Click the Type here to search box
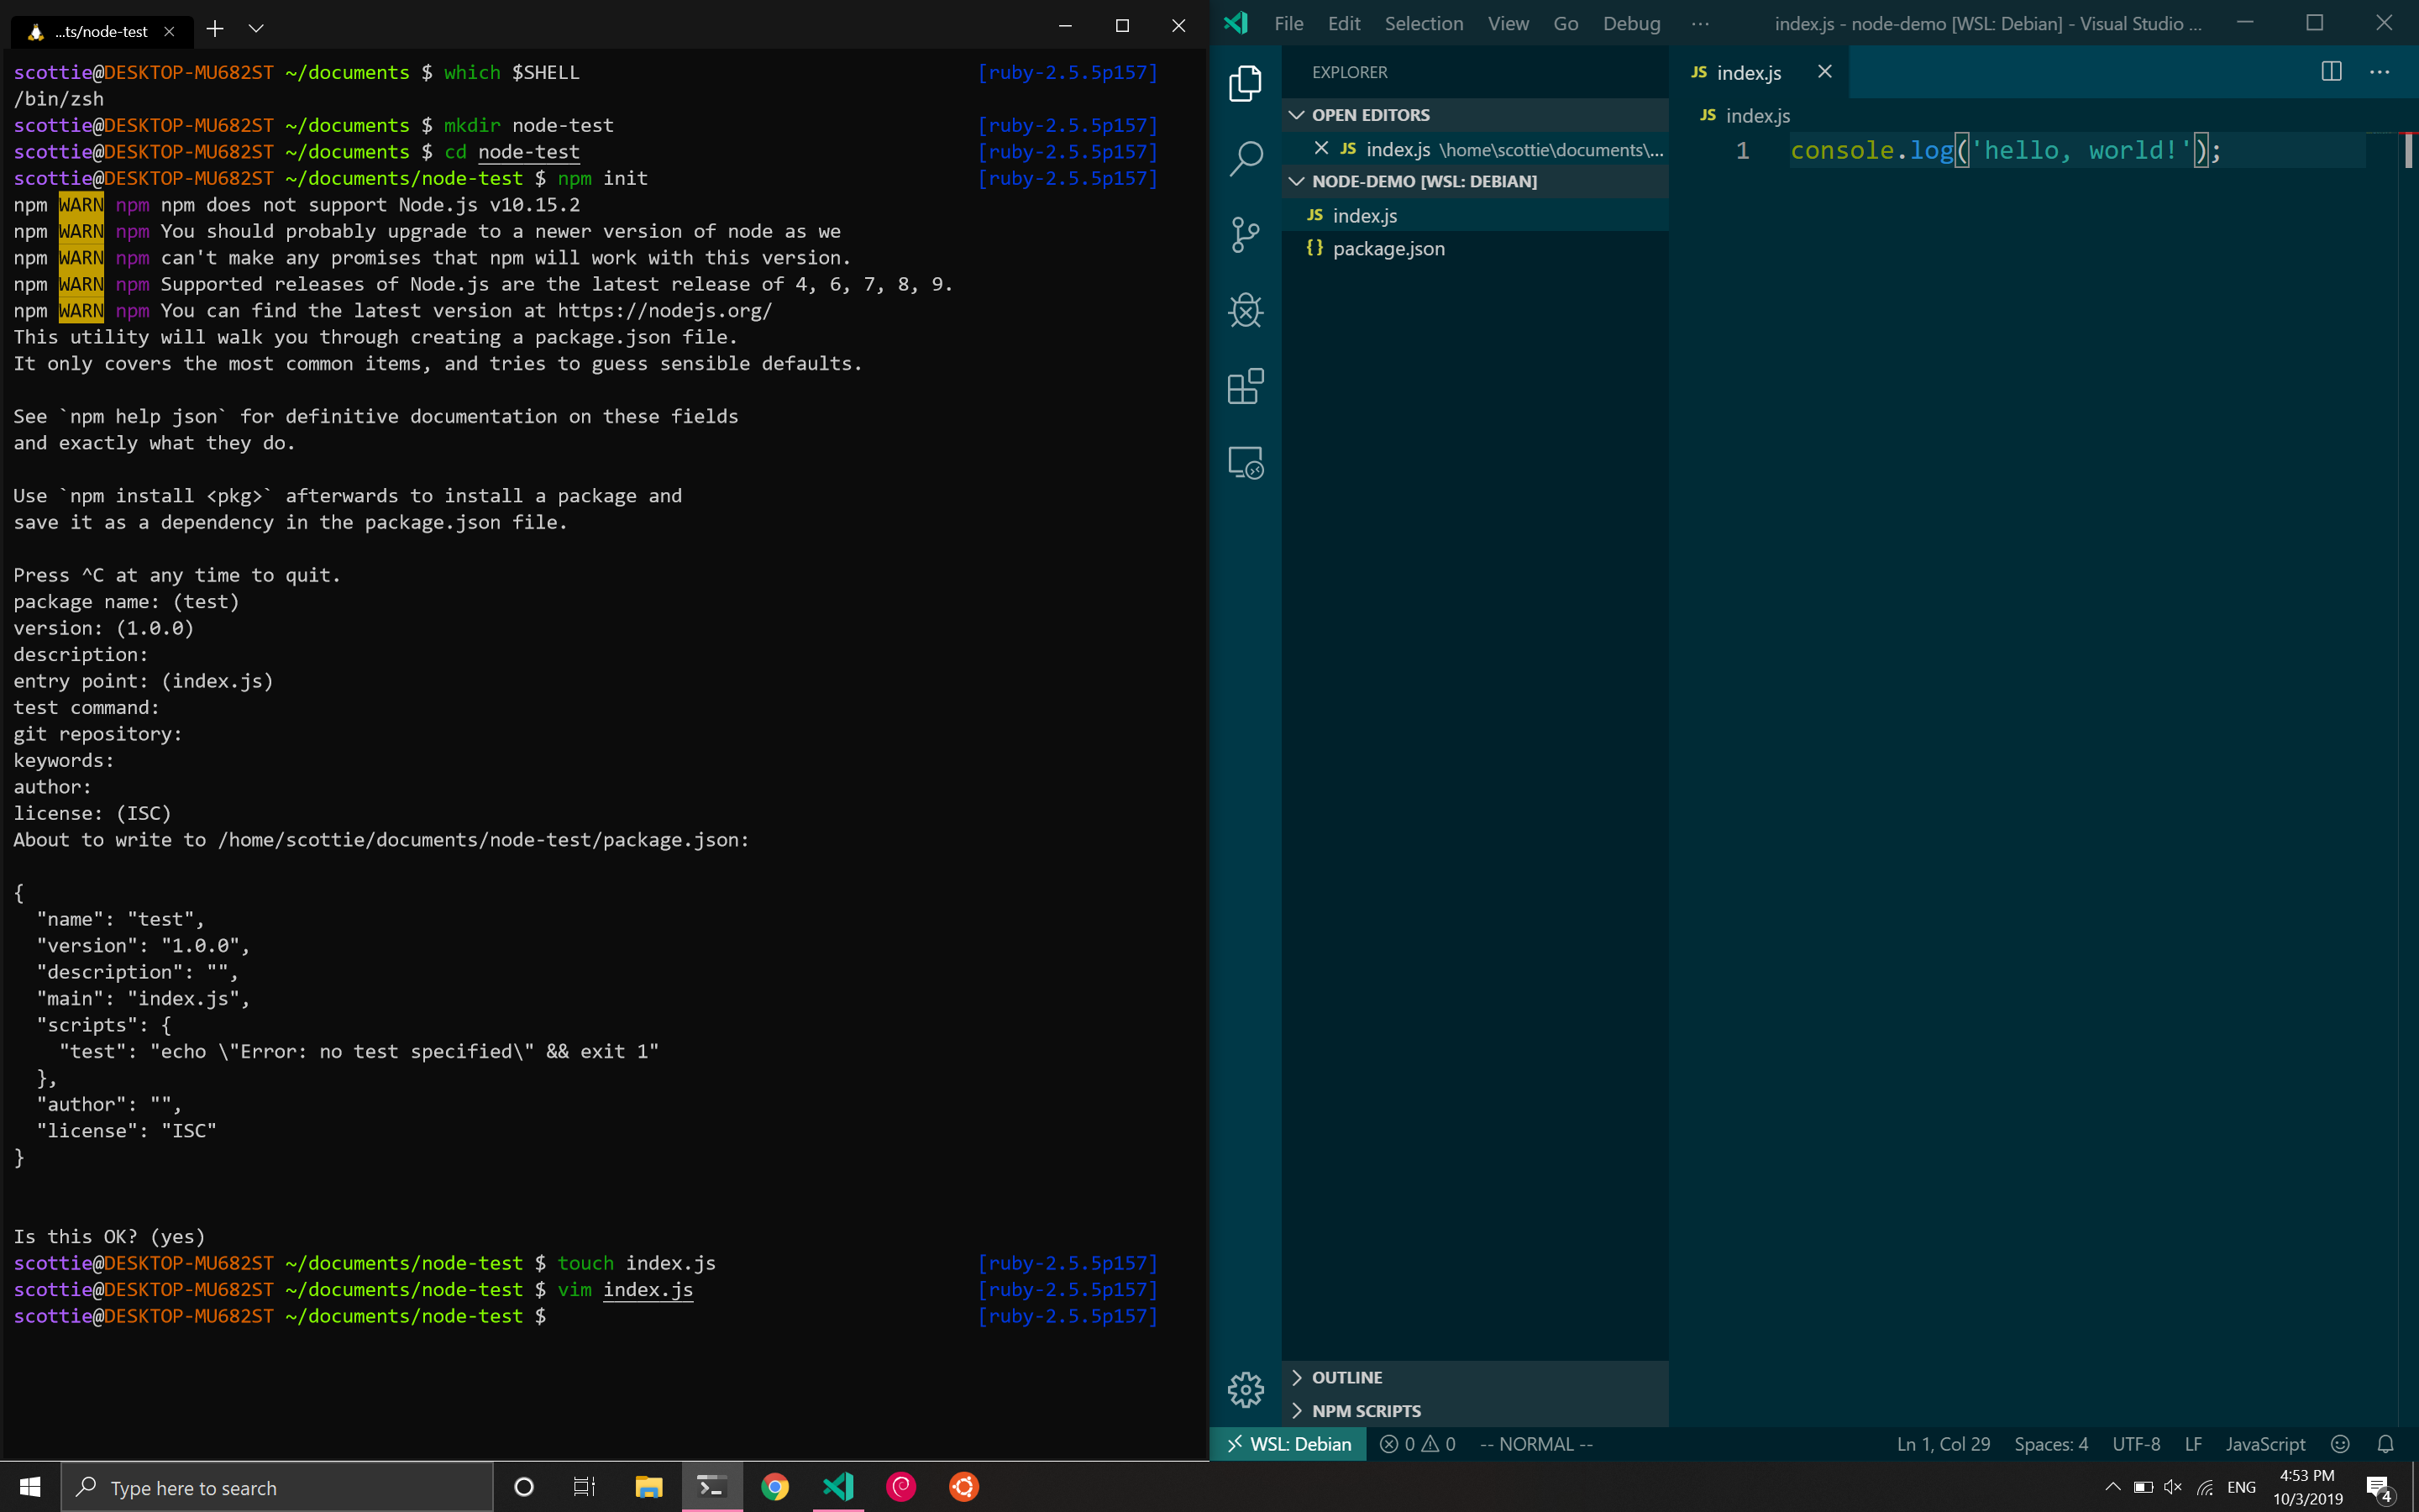The width and height of the screenshot is (2419, 1512). [277, 1487]
